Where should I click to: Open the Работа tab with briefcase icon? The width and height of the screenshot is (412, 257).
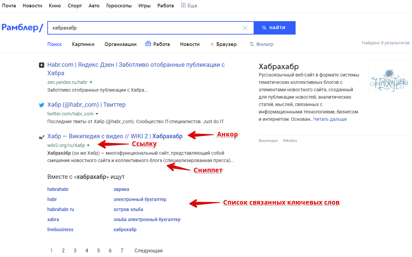pos(158,44)
